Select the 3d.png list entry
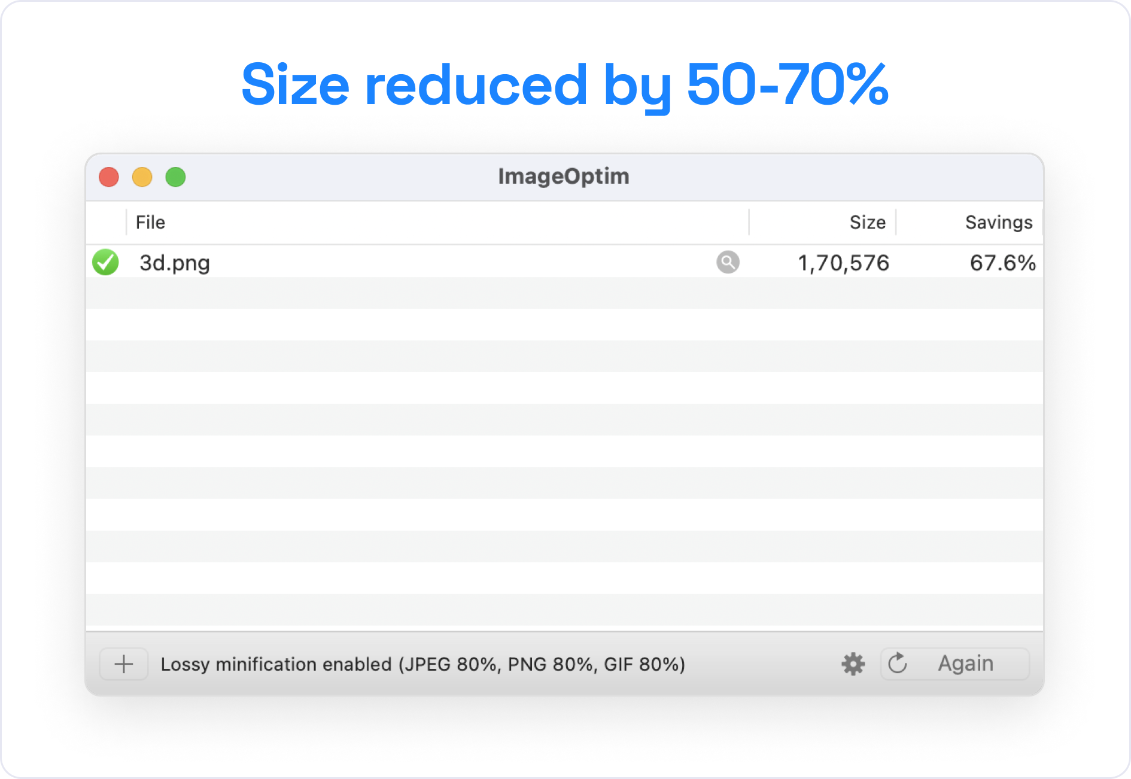The width and height of the screenshot is (1131, 779). [174, 263]
